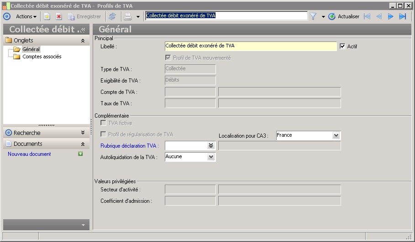
Task: Click the Recherche section icon
Action: (9, 133)
